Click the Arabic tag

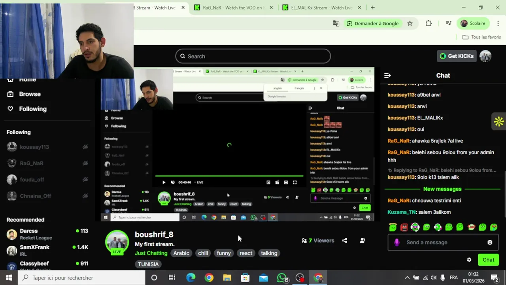pyautogui.click(x=181, y=253)
